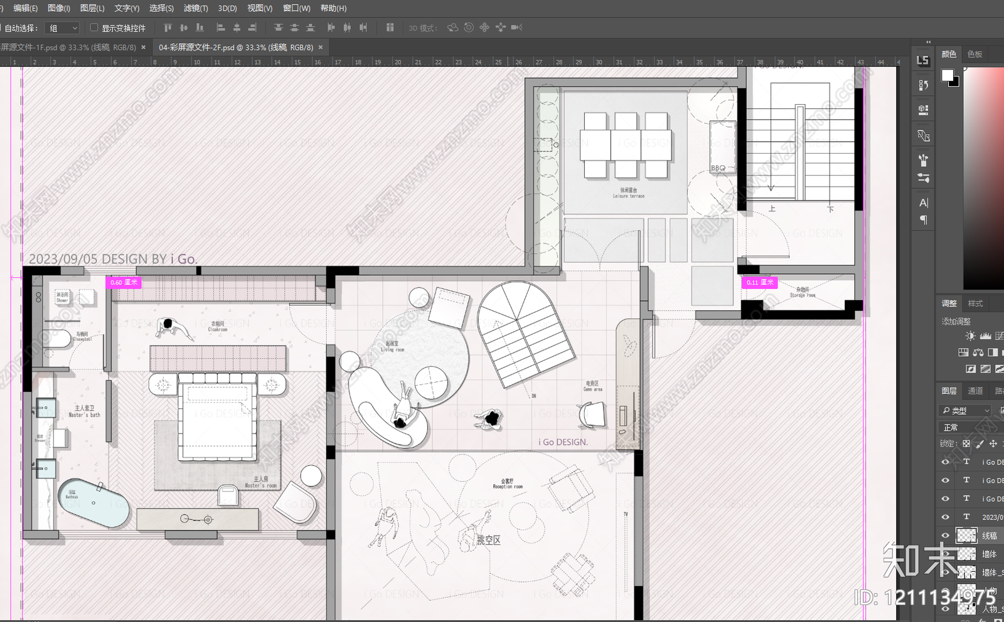This screenshot has width=1004, height=622.
Task: Lock transparent pixels in Layers panel
Action: pos(966,443)
